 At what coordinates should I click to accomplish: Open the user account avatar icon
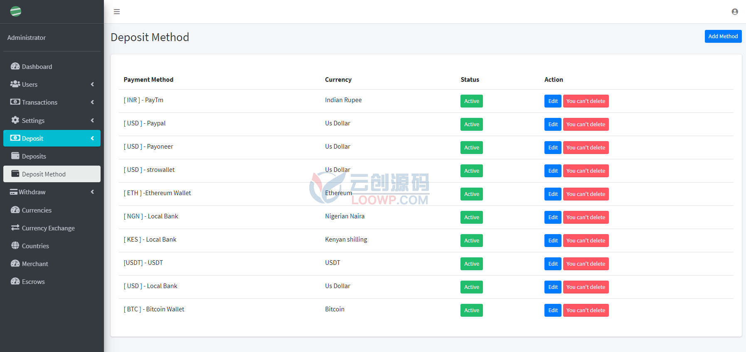tap(735, 12)
